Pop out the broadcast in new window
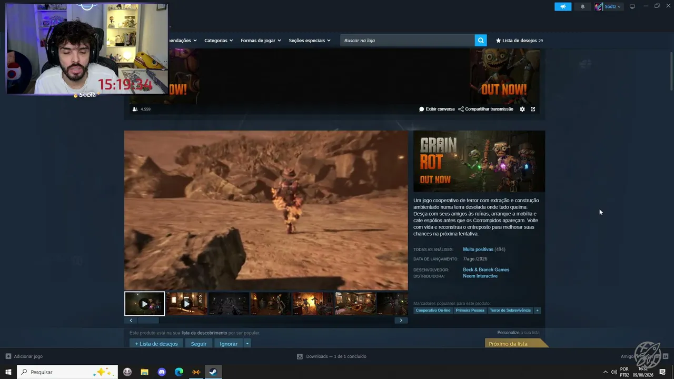674x379 pixels. pos(533,109)
